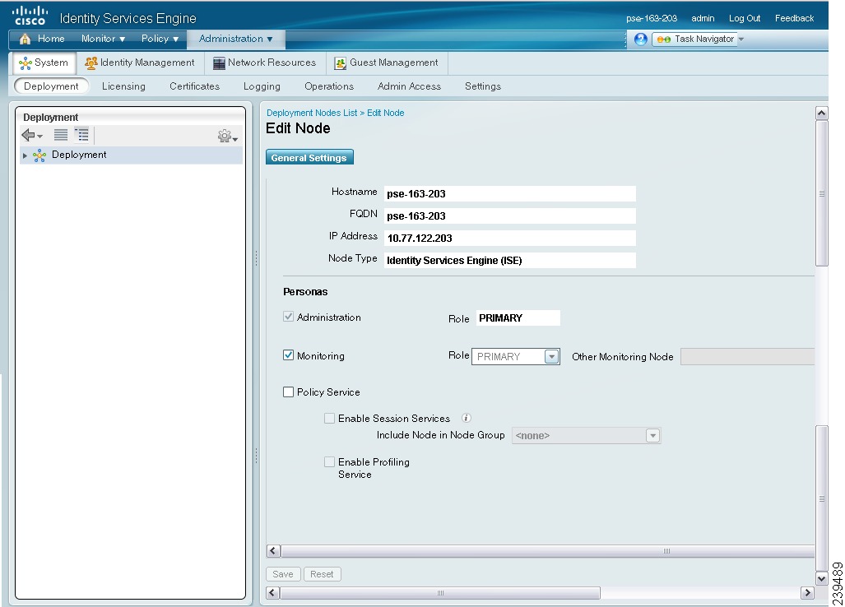Open the Feedback link
This screenshot has width=845, height=607.
click(x=794, y=18)
